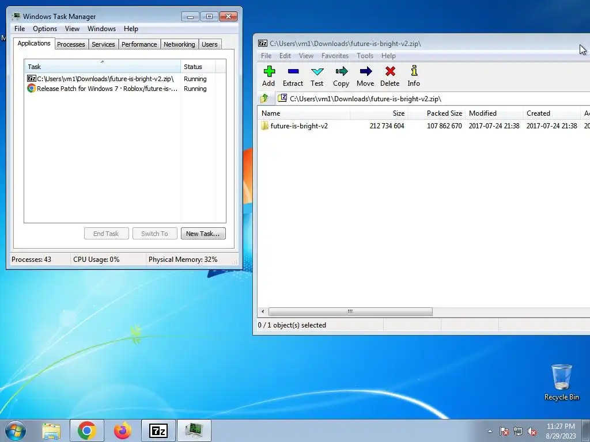590x442 pixels.
Task: Sort 7-Zip list by Name column
Action: click(x=304, y=113)
